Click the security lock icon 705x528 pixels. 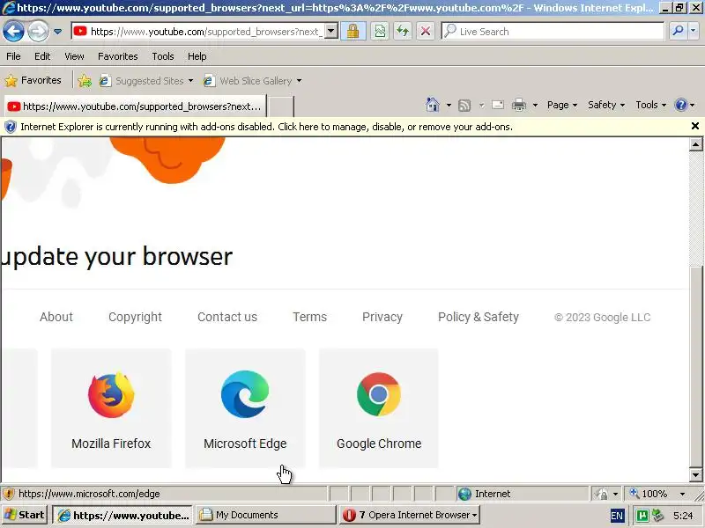pos(353,31)
